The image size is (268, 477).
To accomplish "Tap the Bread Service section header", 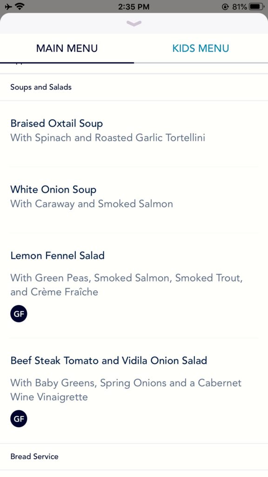I will [134, 457].
